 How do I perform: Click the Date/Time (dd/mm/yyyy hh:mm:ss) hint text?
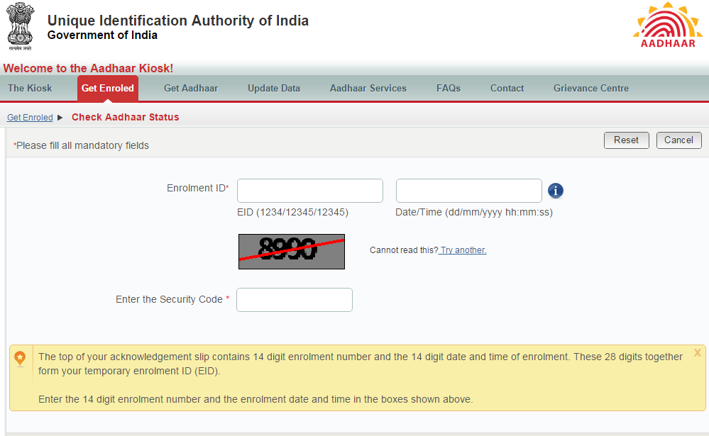pos(474,213)
